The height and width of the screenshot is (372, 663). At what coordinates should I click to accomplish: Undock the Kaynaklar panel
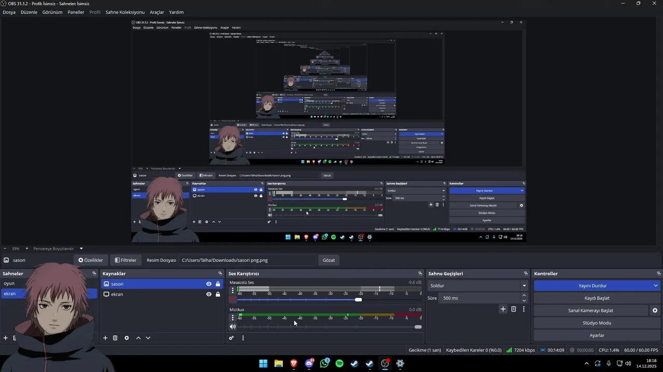point(220,273)
